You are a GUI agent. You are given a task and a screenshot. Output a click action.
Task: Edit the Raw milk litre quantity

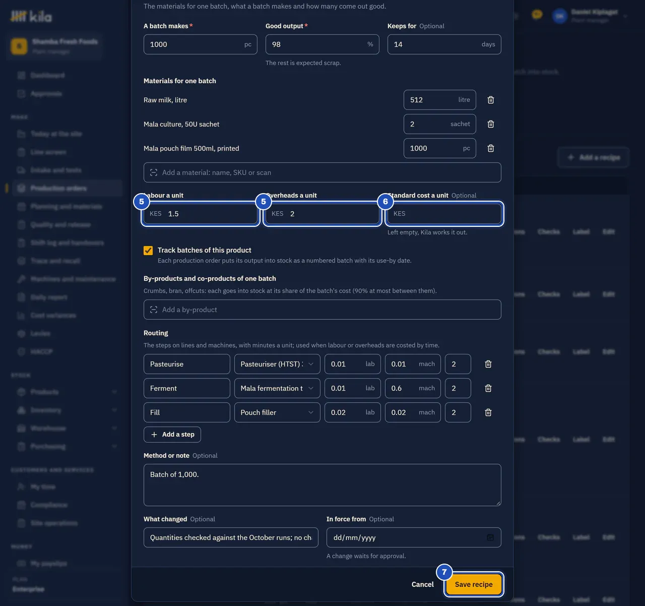tap(440, 100)
